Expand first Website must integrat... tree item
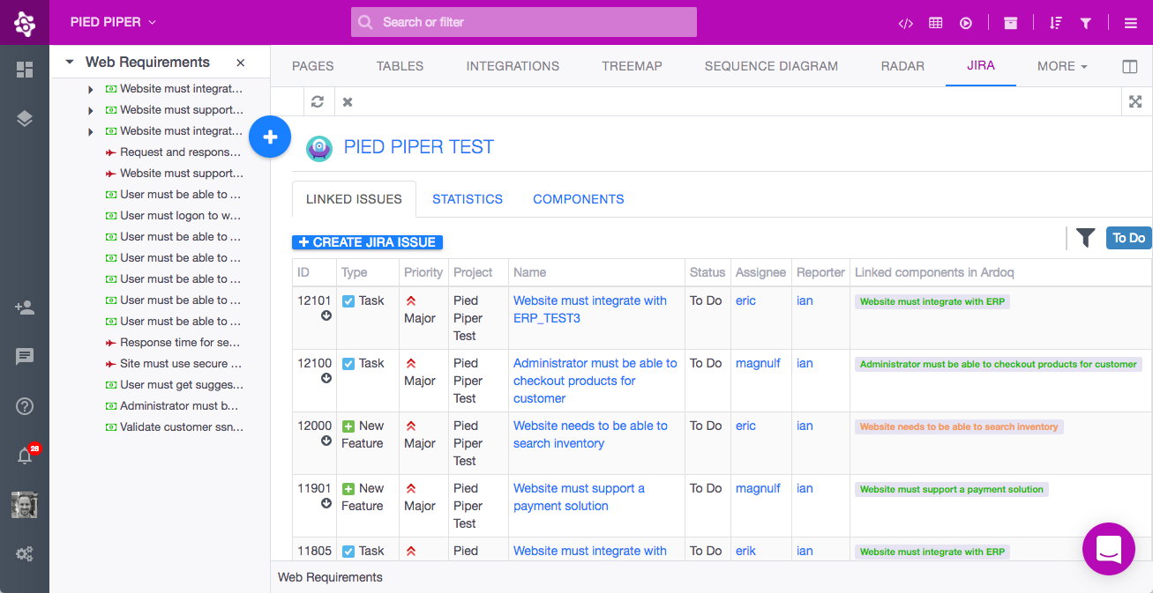This screenshot has height=593, width=1153. (x=90, y=89)
